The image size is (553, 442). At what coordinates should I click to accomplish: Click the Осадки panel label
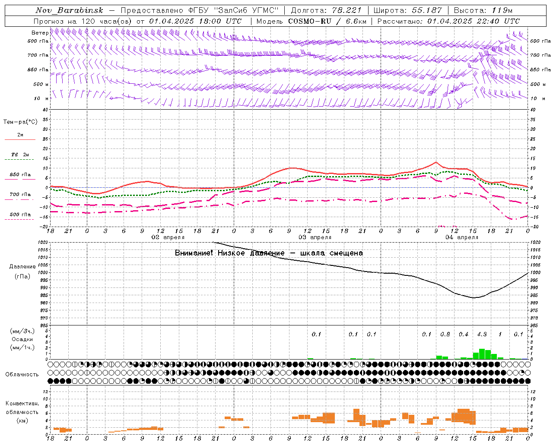pos(22,339)
